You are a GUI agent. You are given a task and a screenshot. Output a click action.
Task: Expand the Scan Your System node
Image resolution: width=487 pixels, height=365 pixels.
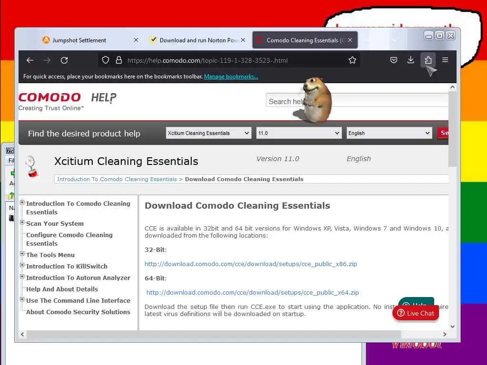(22, 222)
